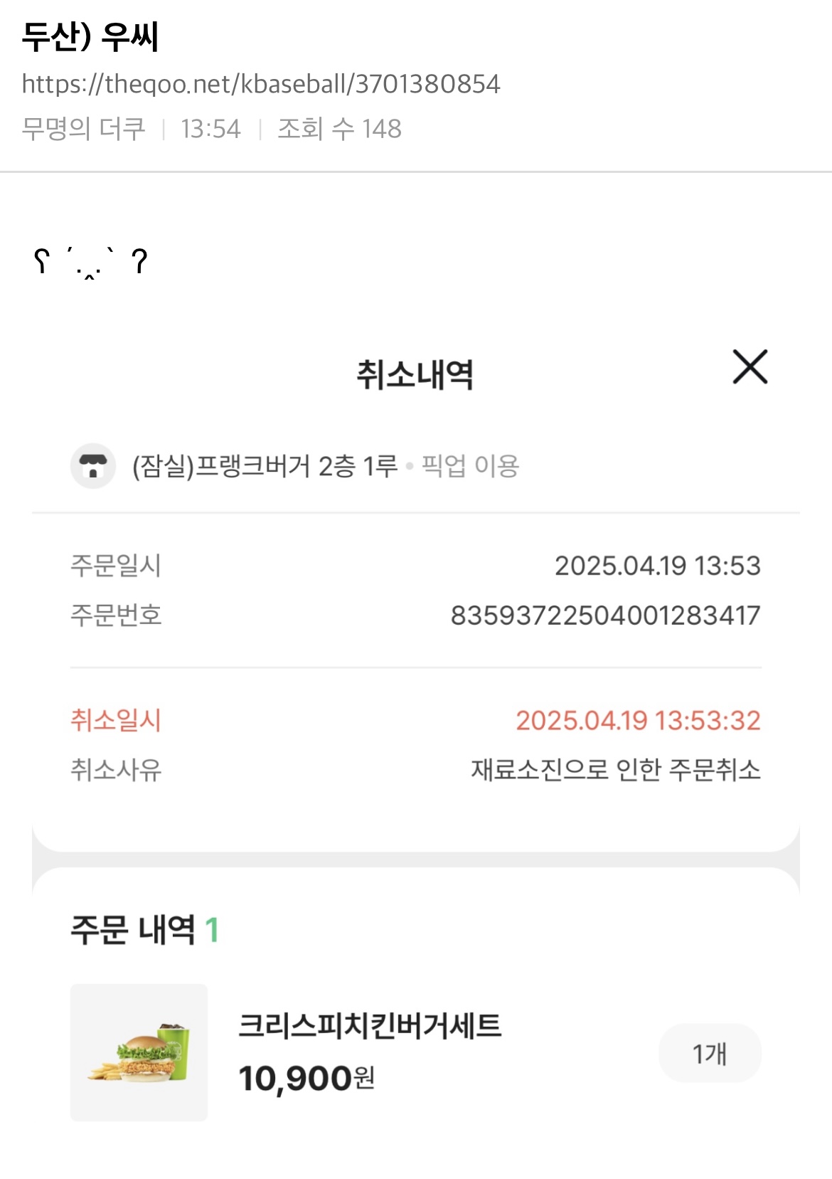Tap the 조회 수 148 view count

tap(339, 129)
